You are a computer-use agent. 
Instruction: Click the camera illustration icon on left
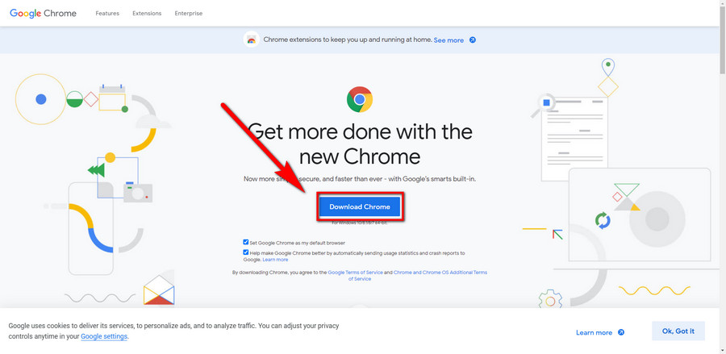click(138, 192)
